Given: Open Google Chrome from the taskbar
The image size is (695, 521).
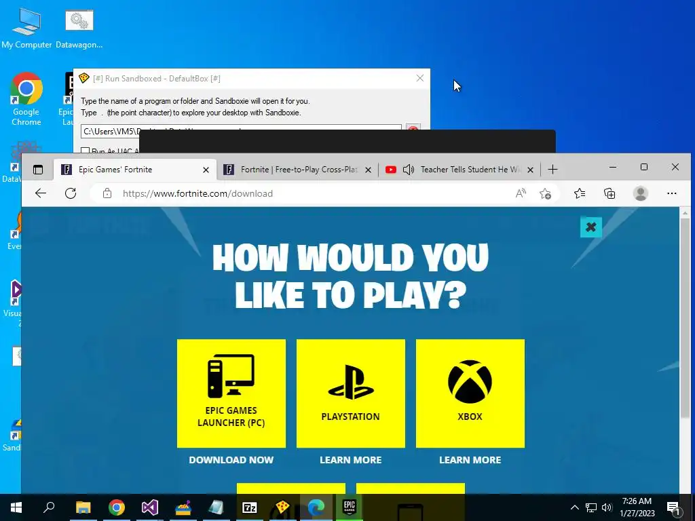Looking at the screenshot, I should pyautogui.click(x=117, y=507).
